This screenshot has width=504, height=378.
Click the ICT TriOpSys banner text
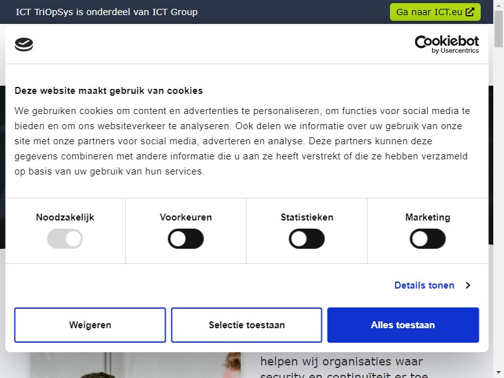[106, 12]
